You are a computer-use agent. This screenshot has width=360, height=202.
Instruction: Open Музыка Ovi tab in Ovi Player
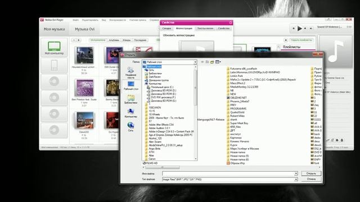pos(84,29)
